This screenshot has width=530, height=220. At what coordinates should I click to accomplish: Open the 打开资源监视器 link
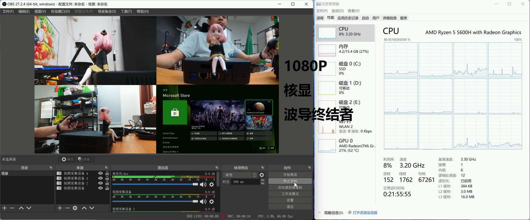(x=365, y=213)
